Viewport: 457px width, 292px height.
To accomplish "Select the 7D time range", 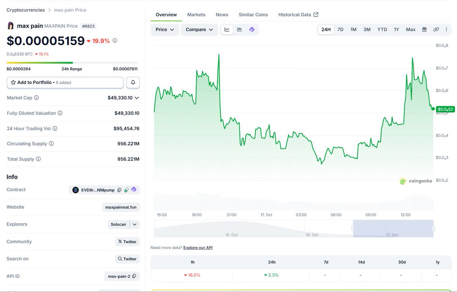I will pyautogui.click(x=340, y=30).
